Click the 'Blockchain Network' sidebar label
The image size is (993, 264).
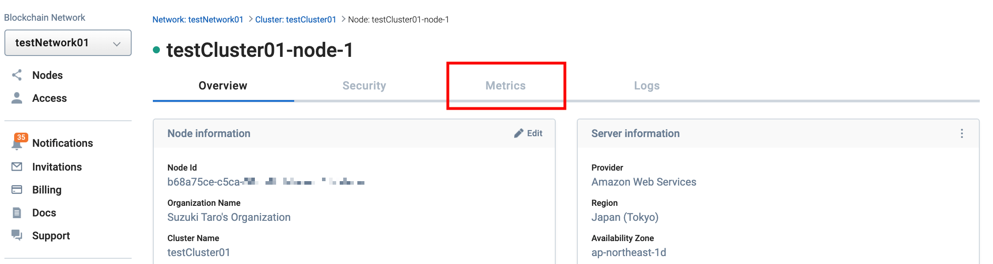point(45,18)
